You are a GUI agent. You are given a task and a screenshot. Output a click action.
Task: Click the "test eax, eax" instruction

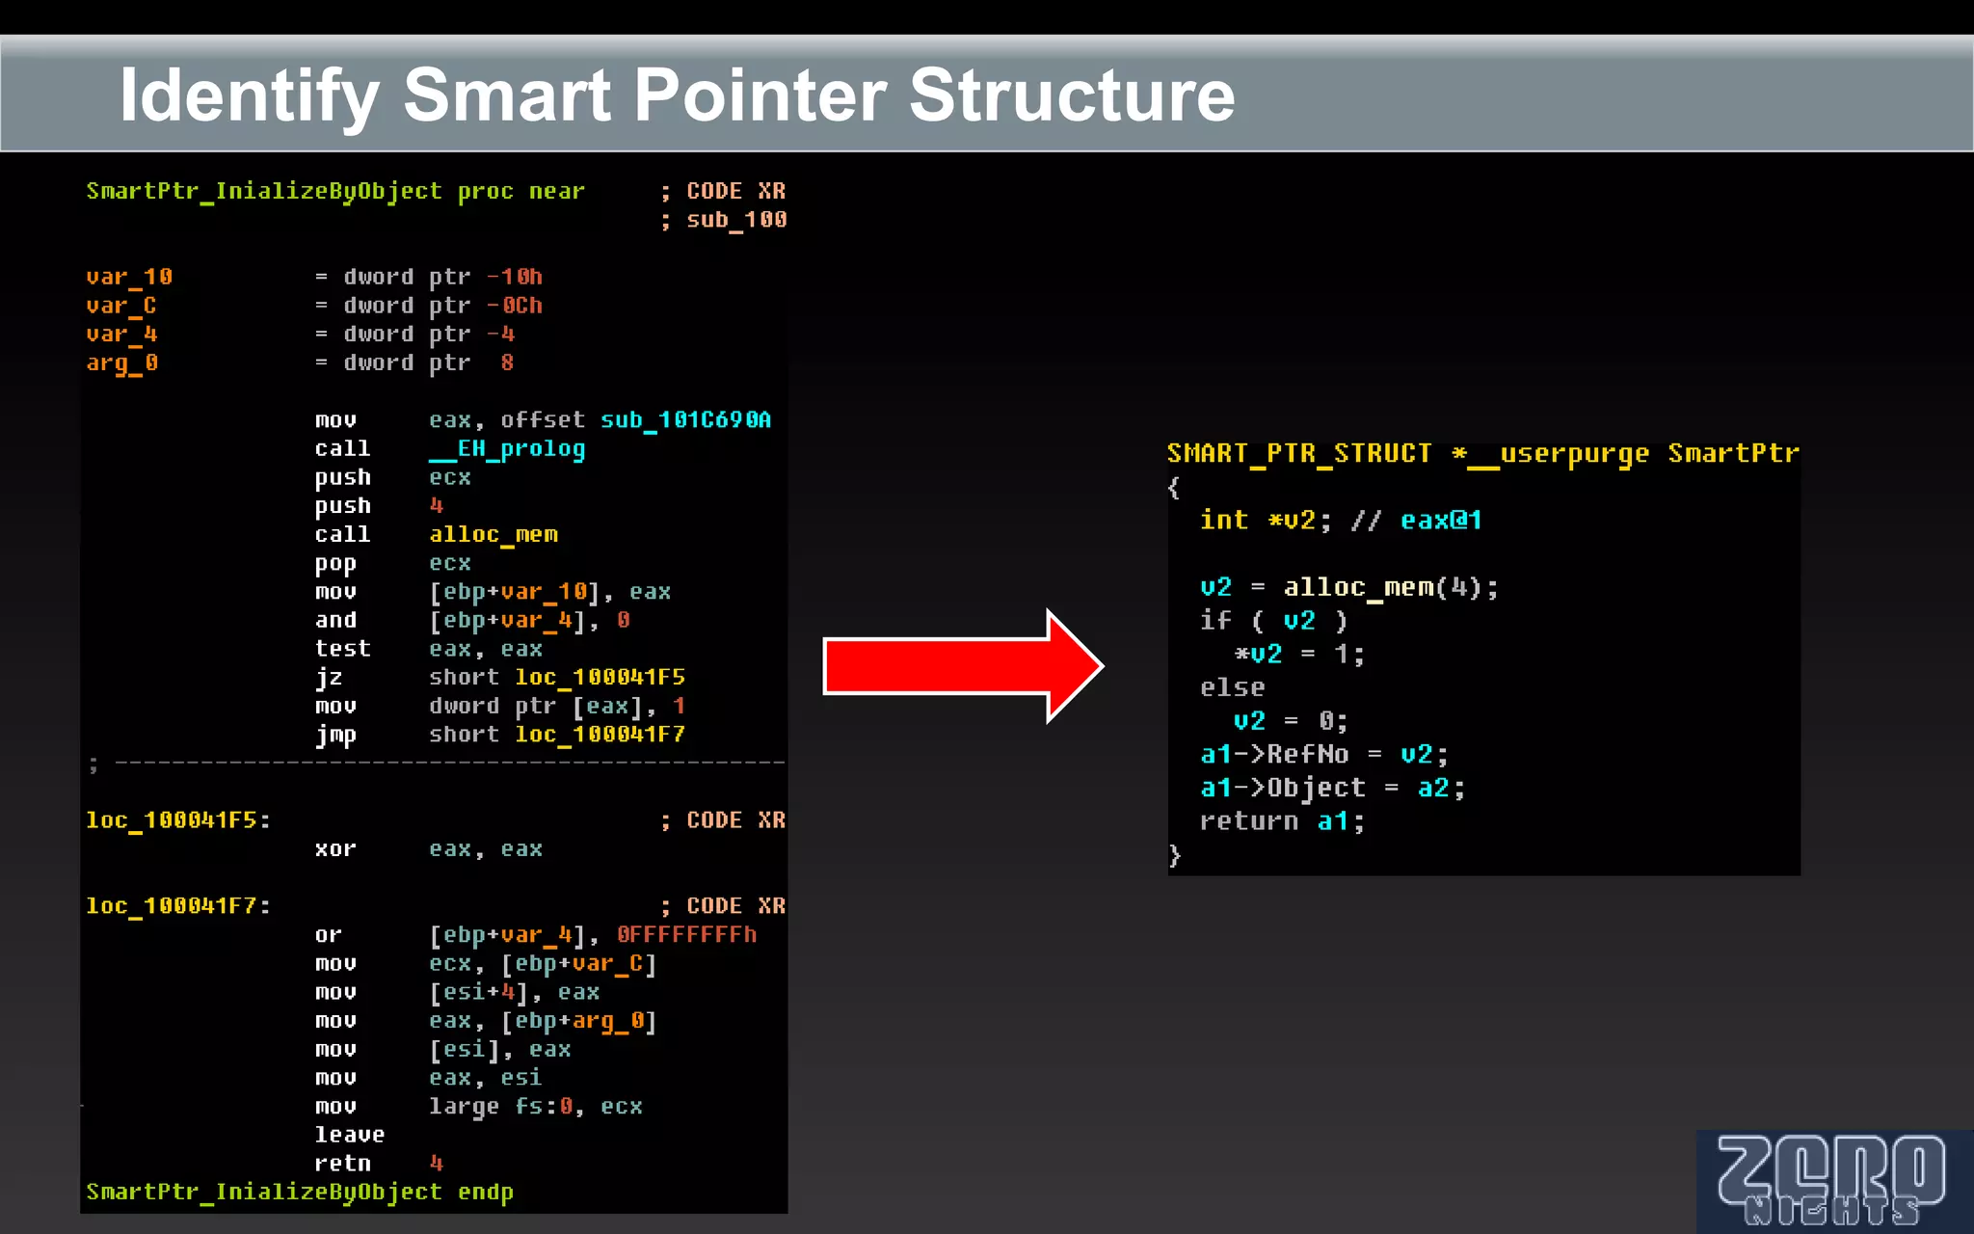pos(428,650)
